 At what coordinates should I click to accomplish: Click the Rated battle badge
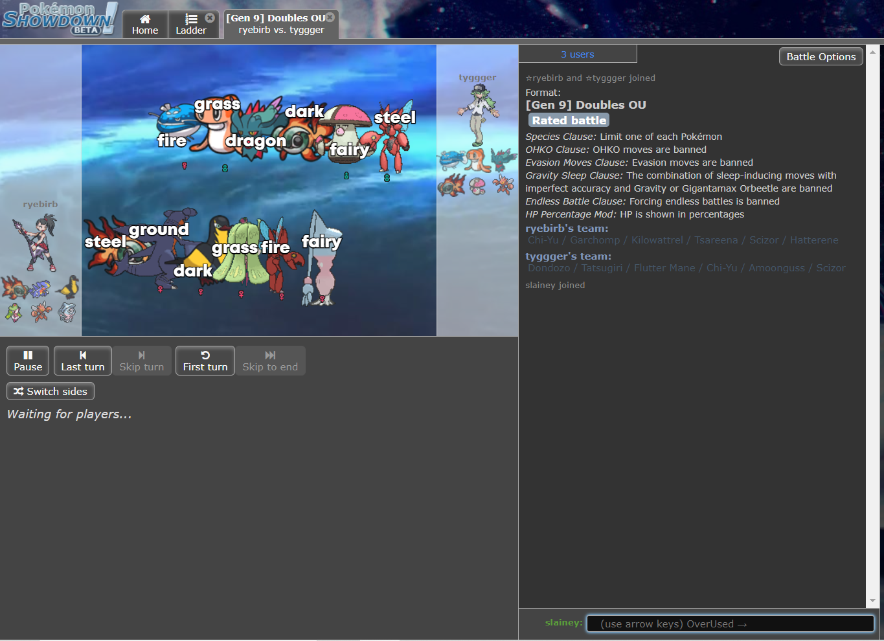[569, 120]
